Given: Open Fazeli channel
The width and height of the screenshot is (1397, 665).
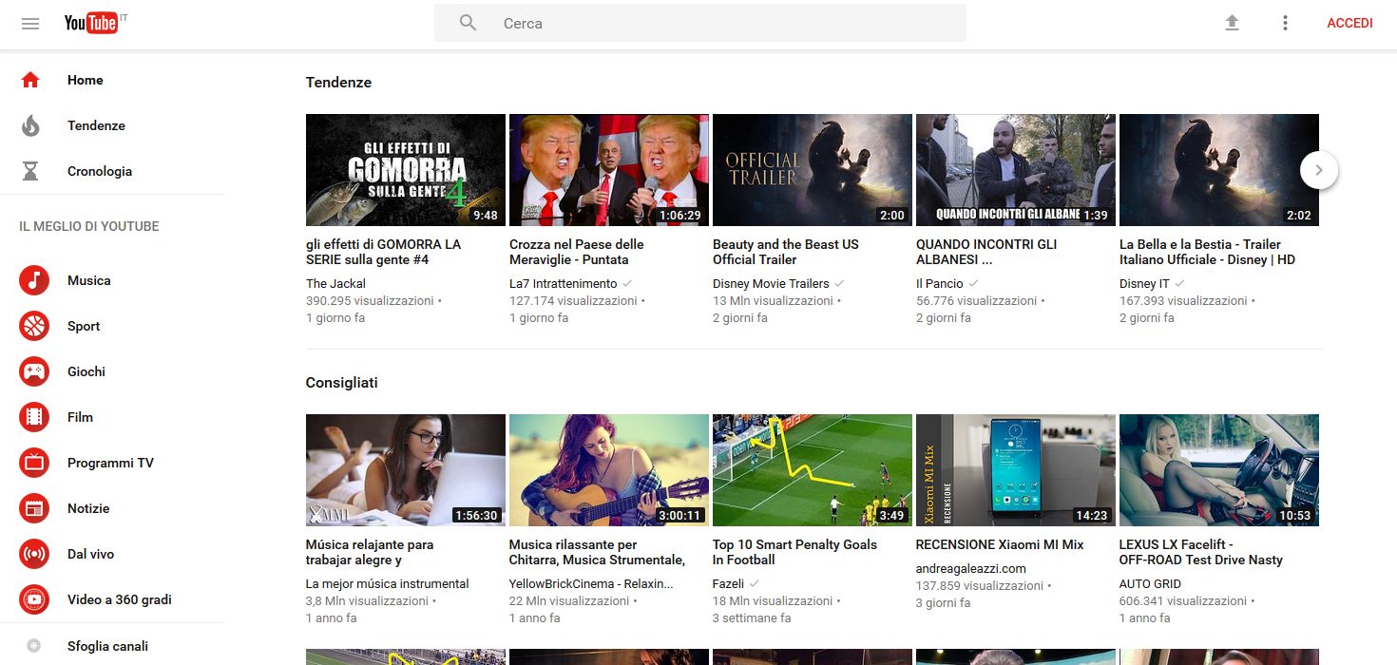Looking at the screenshot, I should click(729, 583).
